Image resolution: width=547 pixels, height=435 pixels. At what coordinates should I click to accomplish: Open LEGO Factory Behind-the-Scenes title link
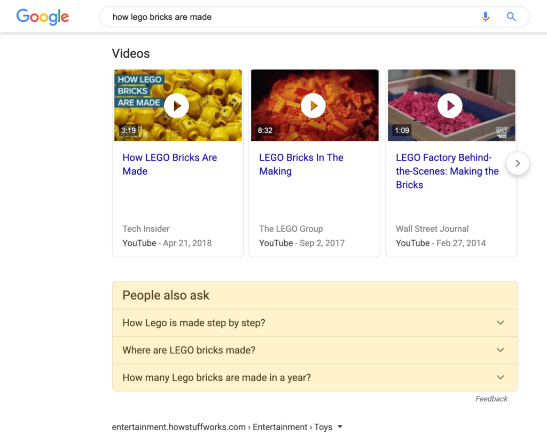click(447, 171)
